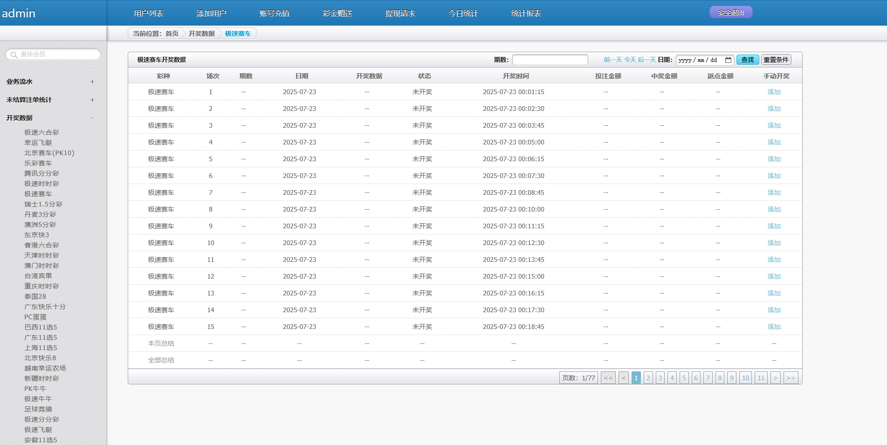Jump to page 5 in pagination
Image resolution: width=887 pixels, height=445 pixels.
684,378
